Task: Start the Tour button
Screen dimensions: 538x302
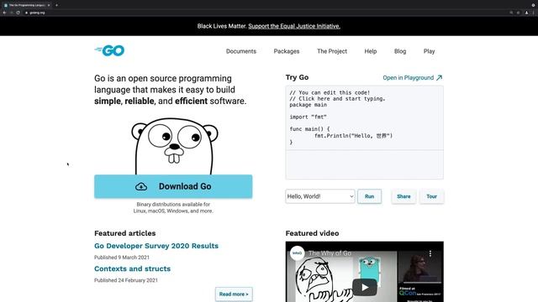Action: point(431,196)
